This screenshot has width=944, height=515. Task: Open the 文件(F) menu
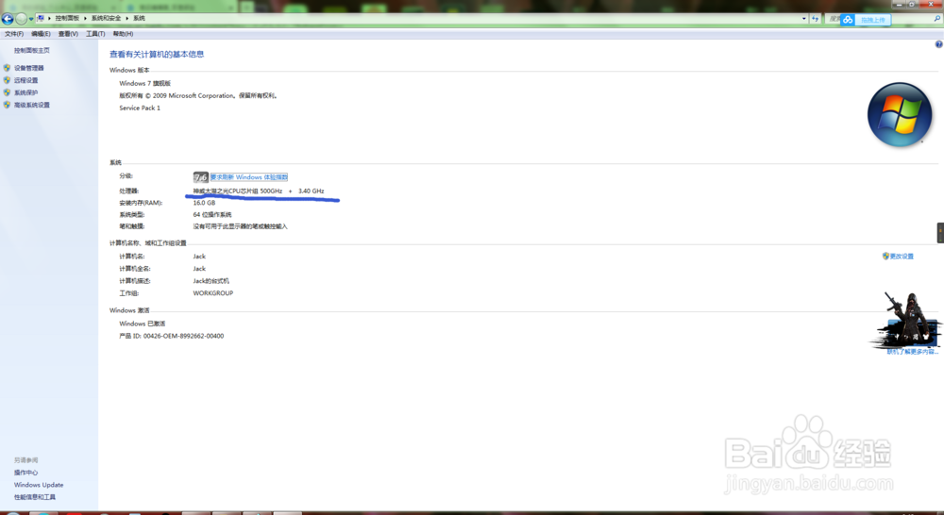coord(14,34)
